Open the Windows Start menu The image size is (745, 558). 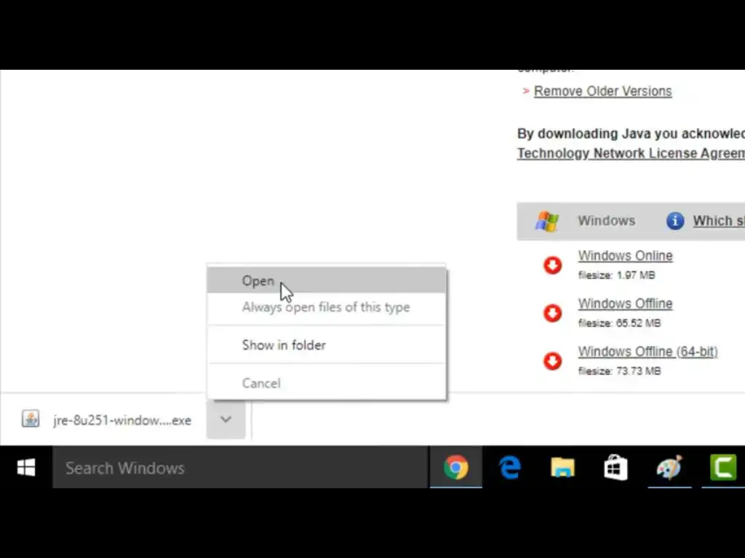pyautogui.click(x=26, y=467)
